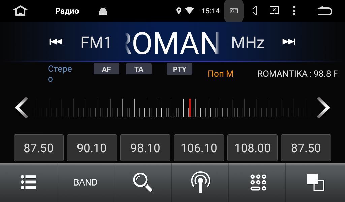Skip to next station
This screenshot has width=345, height=202.
tap(289, 42)
